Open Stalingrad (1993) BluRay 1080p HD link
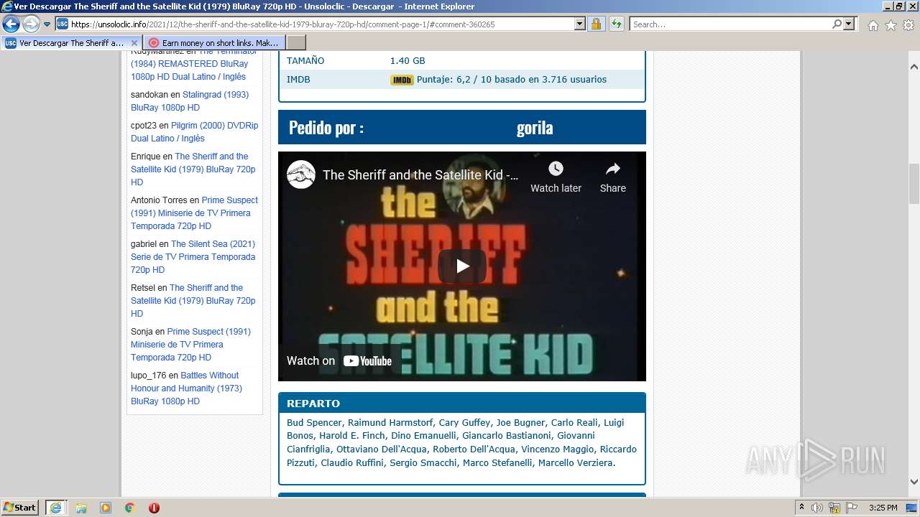 pyautogui.click(x=190, y=101)
